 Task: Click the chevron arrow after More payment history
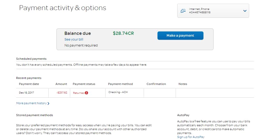pyautogui.click(x=49, y=103)
